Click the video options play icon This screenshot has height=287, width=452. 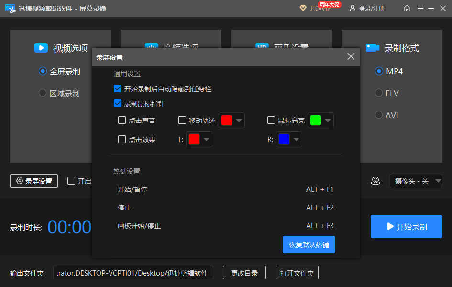(41, 48)
